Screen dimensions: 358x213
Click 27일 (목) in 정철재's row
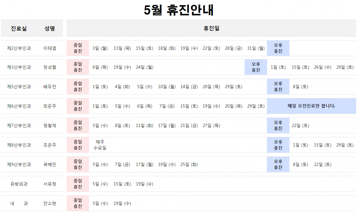(x=211, y=126)
